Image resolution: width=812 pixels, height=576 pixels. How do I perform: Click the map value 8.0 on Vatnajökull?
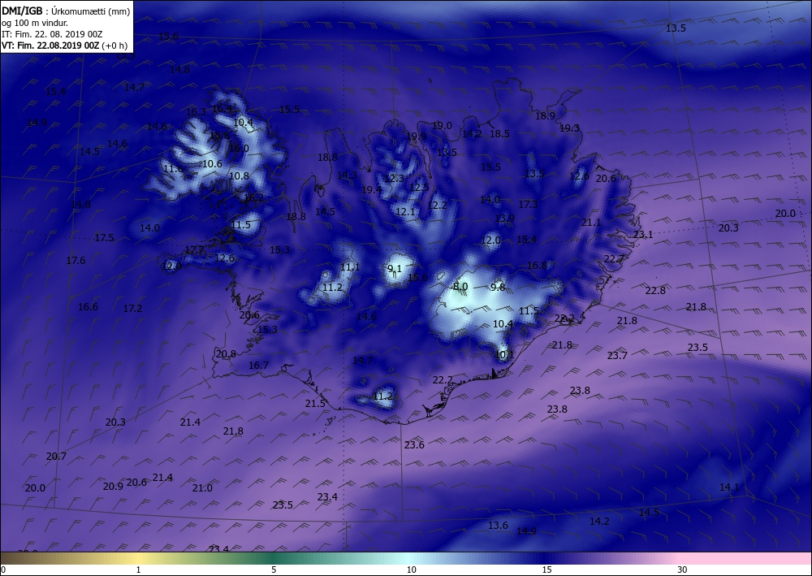coord(460,287)
